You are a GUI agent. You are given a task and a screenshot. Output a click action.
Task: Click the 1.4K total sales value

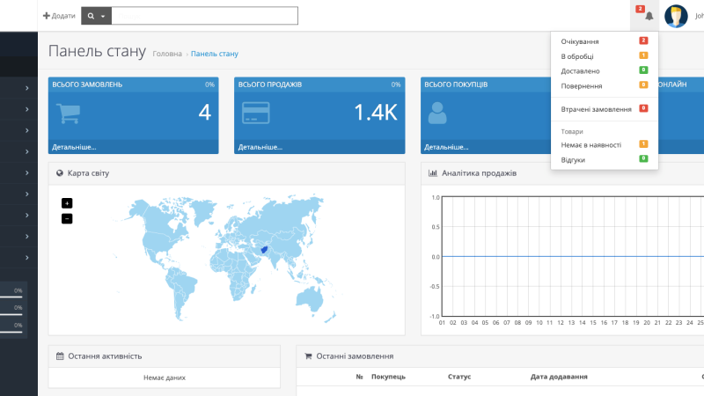[376, 113]
